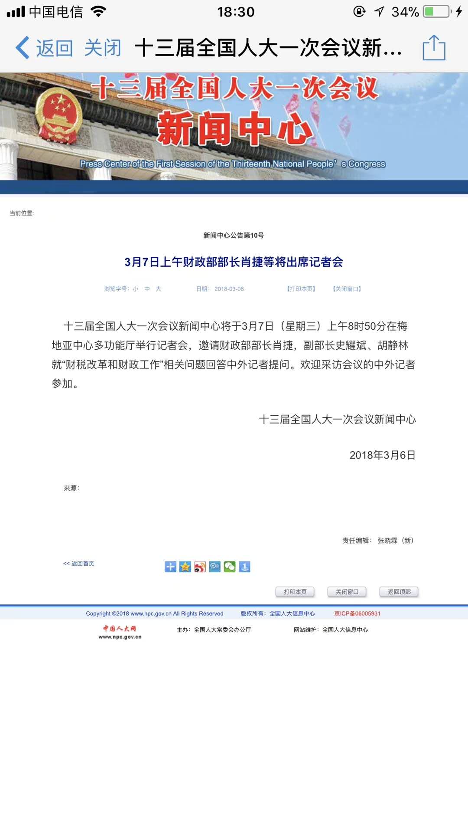
Task: Tap the back chevron arrow icon
Action: pyautogui.click(x=23, y=47)
